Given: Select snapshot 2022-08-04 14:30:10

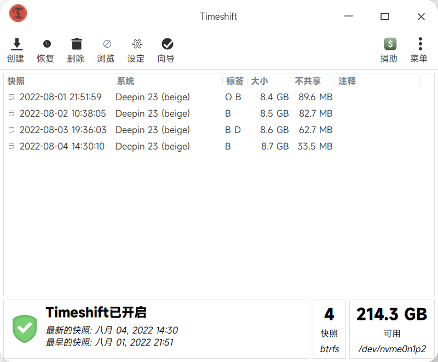Looking at the screenshot, I should pos(62,146).
